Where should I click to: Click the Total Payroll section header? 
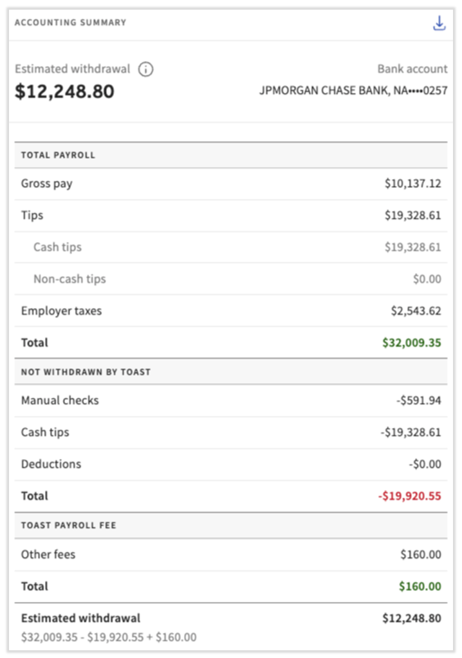[58, 155]
